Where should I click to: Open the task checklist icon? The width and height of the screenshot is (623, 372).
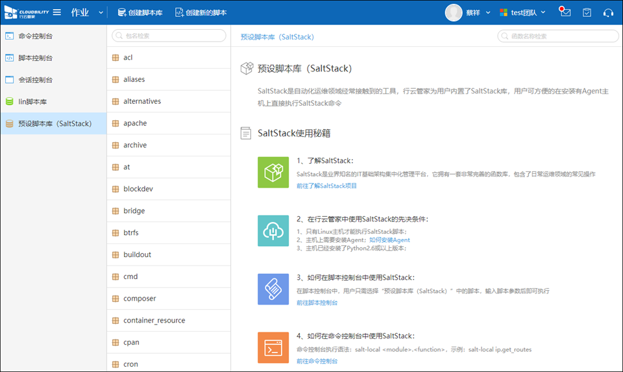point(587,13)
